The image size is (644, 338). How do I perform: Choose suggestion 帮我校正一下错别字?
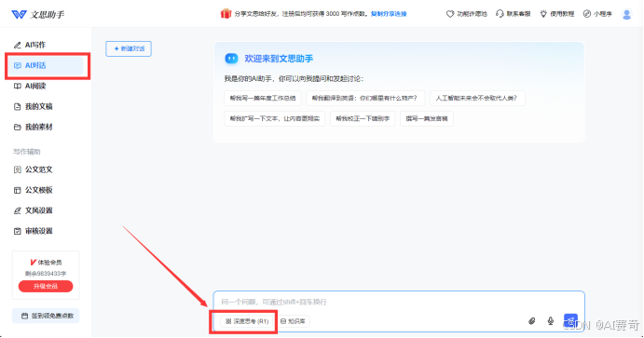pyautogui.click(x=363, y=119)
